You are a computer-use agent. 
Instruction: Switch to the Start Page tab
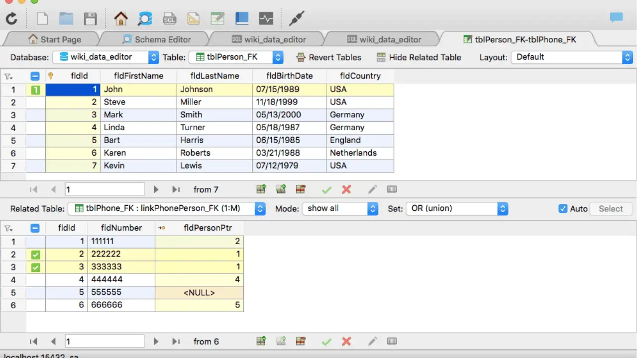[x=55, y=39]
